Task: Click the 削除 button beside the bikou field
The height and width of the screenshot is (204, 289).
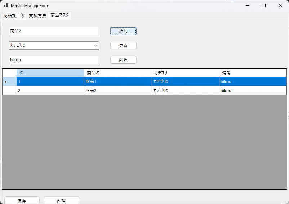Action: point(123,60)
